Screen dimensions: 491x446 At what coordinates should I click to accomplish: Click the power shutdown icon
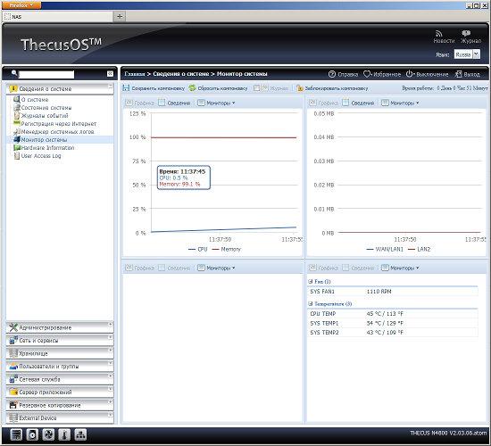click(409, 74)
